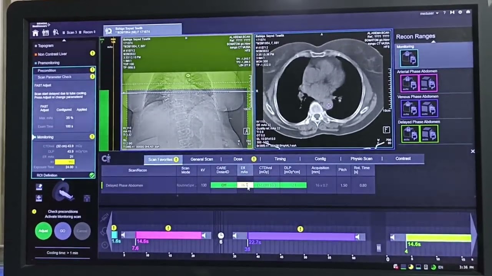
Task: Click the A orientation box on topogram
Action: [x=246, y=131]
